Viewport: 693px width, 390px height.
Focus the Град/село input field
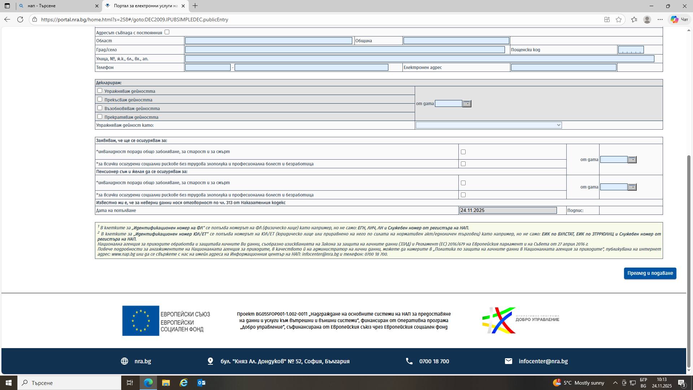click(345, 50)
